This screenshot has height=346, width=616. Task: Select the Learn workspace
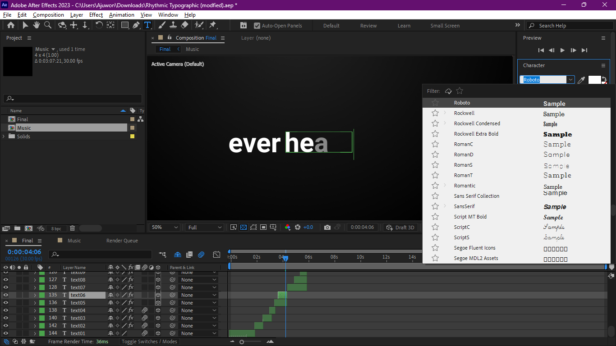[404, 26]
